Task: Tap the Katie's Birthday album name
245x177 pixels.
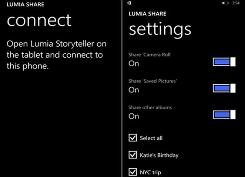Action: point(159,155)
